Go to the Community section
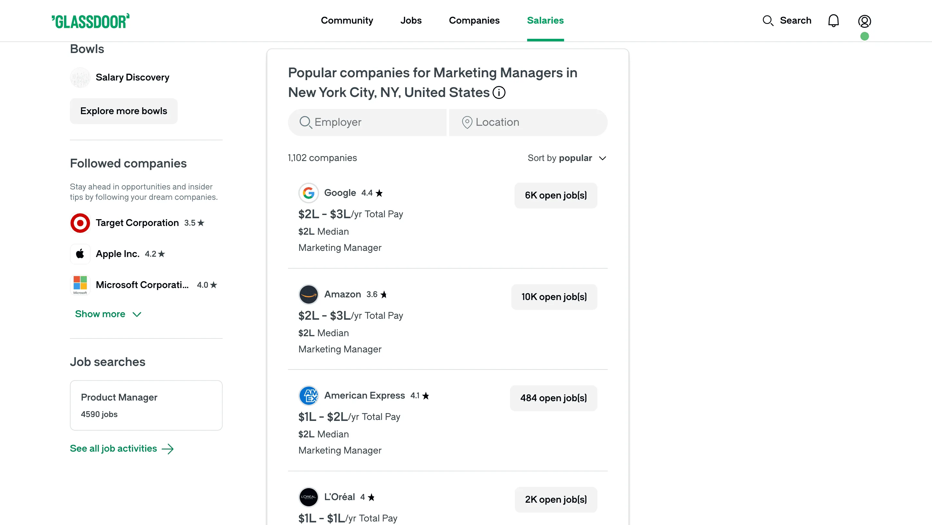 [347, 21]
